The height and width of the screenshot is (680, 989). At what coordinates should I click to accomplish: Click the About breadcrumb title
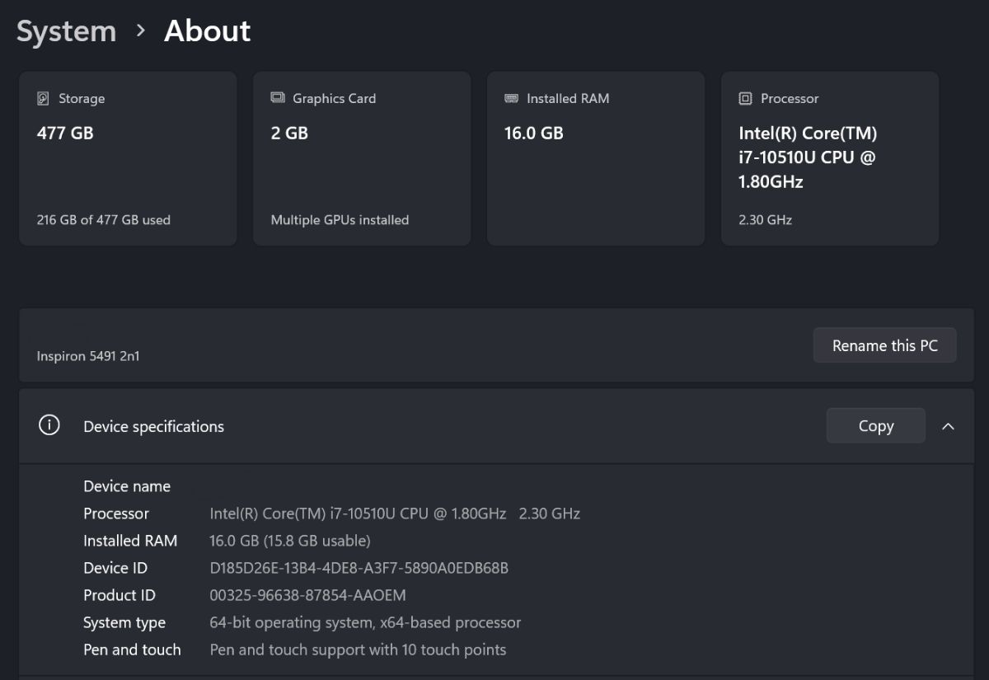click(207, 31)
